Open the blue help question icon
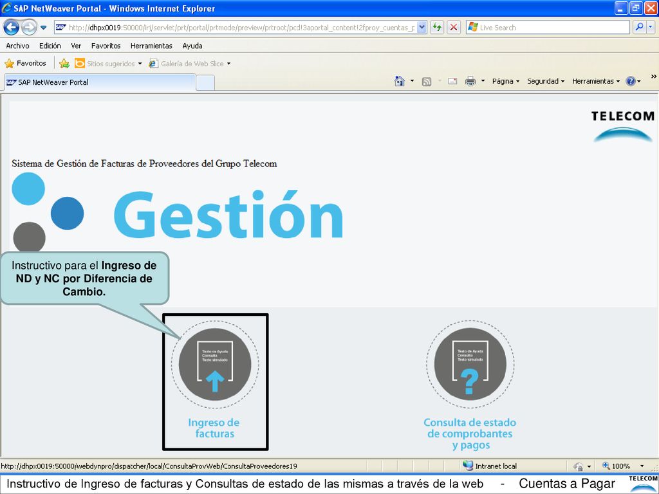This screenshot has width=659, height=494. pyautogui.click(x=631, y=81)
